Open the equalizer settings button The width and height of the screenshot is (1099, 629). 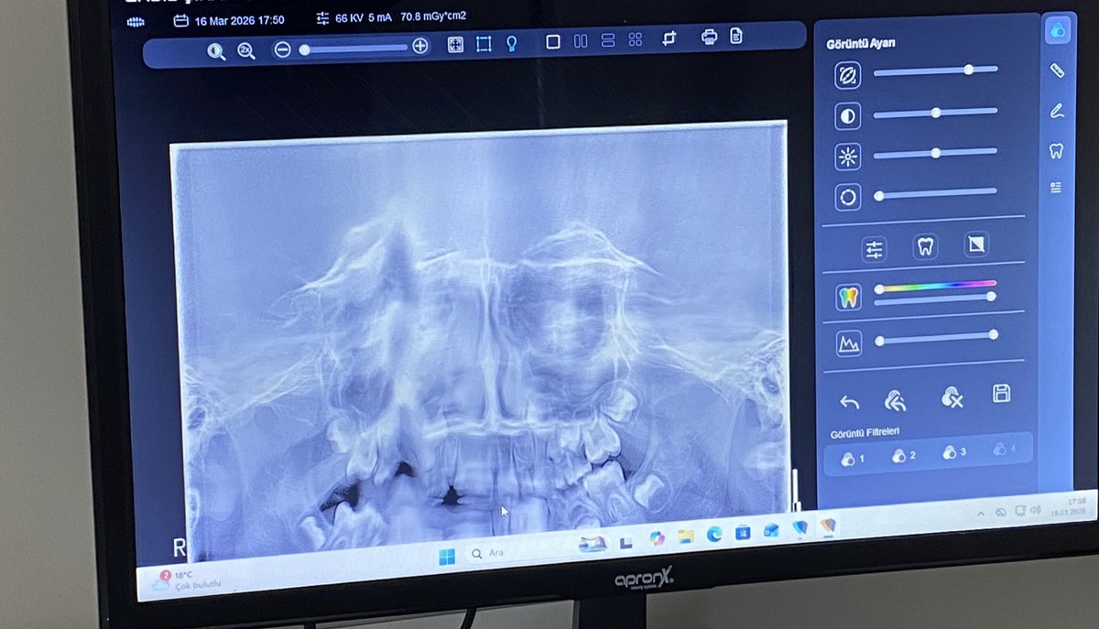click(x=875, y=248)
